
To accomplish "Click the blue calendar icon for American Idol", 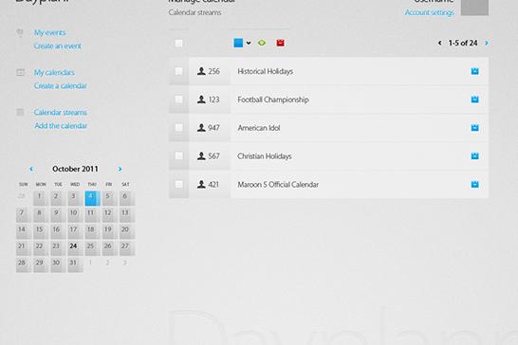I will 474,127.
